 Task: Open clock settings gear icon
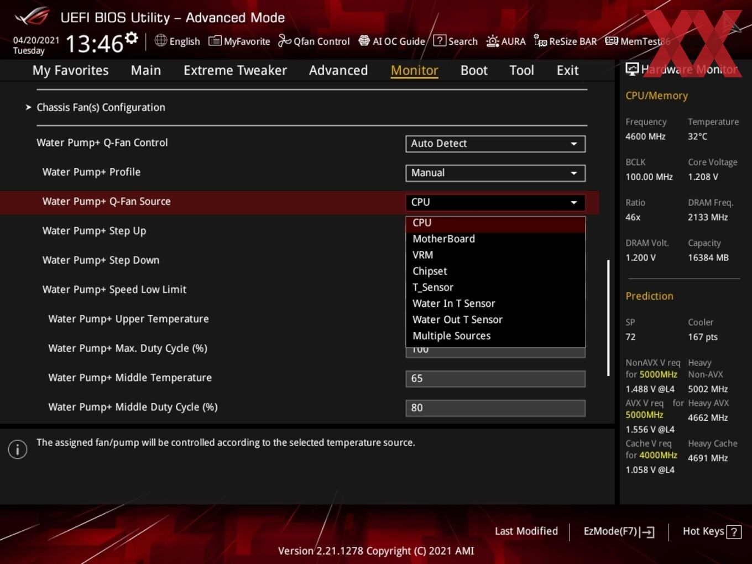pyautogui.click(x=131, y=38)
